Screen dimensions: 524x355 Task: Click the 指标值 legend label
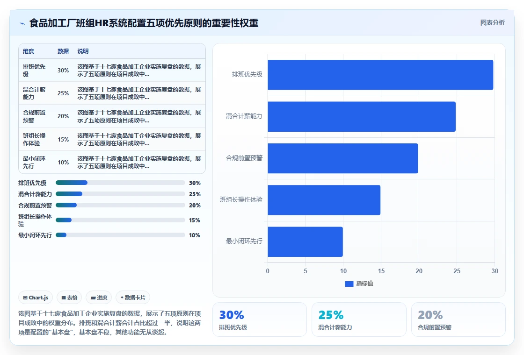[364, 284]
